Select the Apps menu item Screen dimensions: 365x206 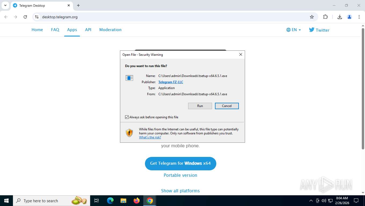coord(72,30)
